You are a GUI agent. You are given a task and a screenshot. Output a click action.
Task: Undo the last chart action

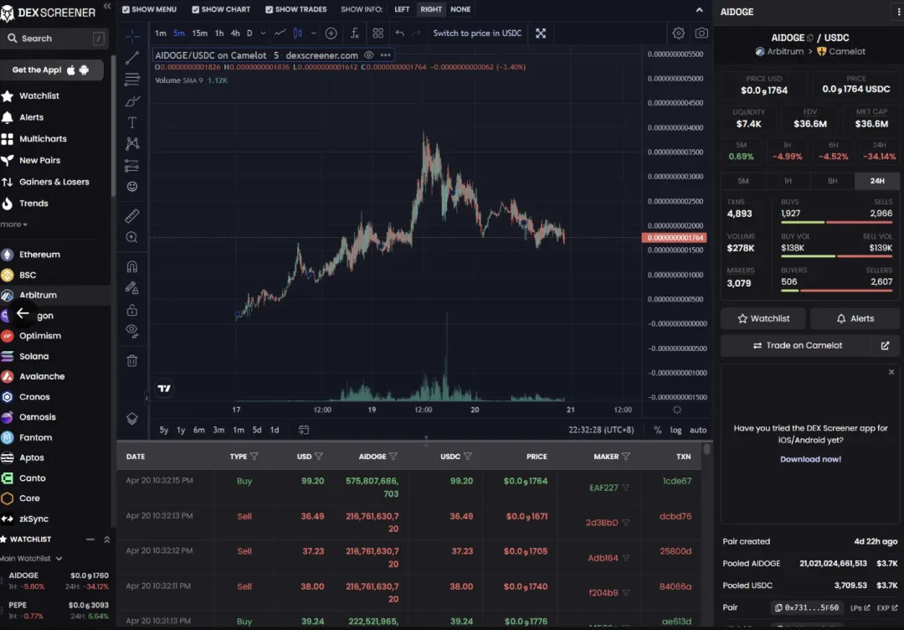click(x=399, y=34)
